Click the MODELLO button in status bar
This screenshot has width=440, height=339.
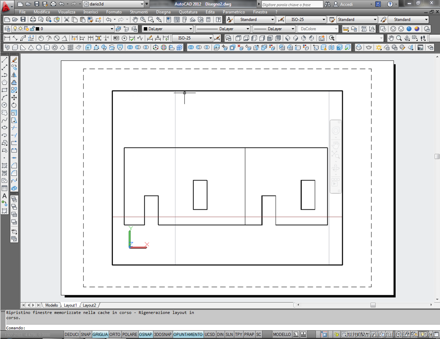282,335
